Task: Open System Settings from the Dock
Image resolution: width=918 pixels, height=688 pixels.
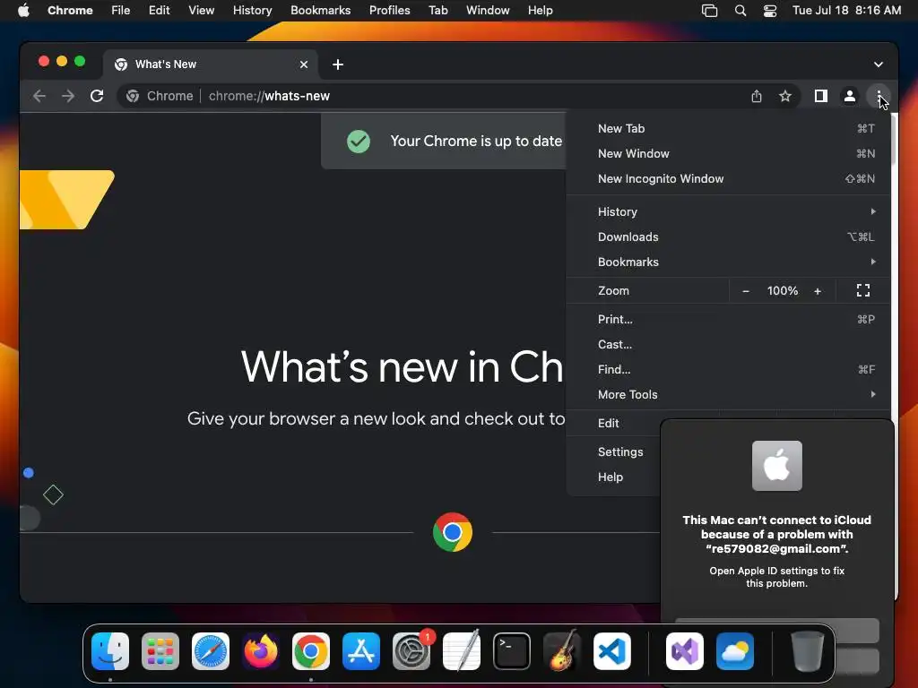Action: pyautogui.click(x=411, y=651)
